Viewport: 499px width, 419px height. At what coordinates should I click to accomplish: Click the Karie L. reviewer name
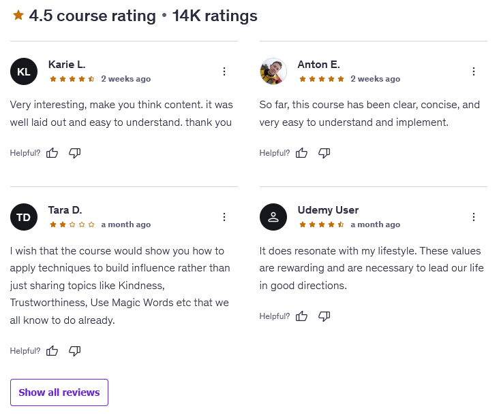coord(67,65)
